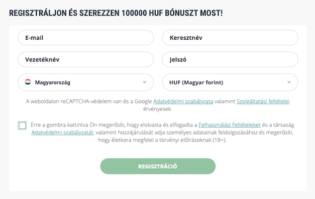Click the 100000 HUF bonus heading
315x199 pixels.
[116, 11]
